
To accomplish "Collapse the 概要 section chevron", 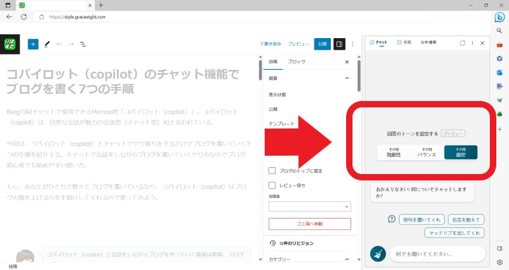I will pos(347,78).
